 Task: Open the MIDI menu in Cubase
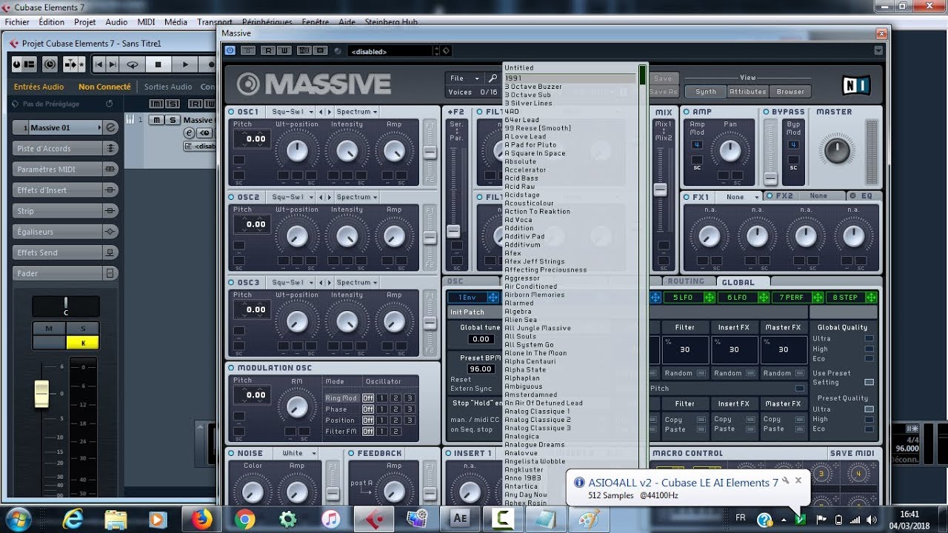click(147, 22)
